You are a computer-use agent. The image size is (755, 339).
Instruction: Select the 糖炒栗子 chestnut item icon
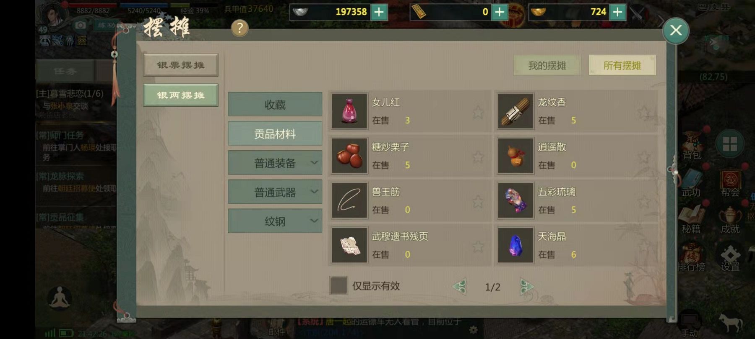coord(349,156)
